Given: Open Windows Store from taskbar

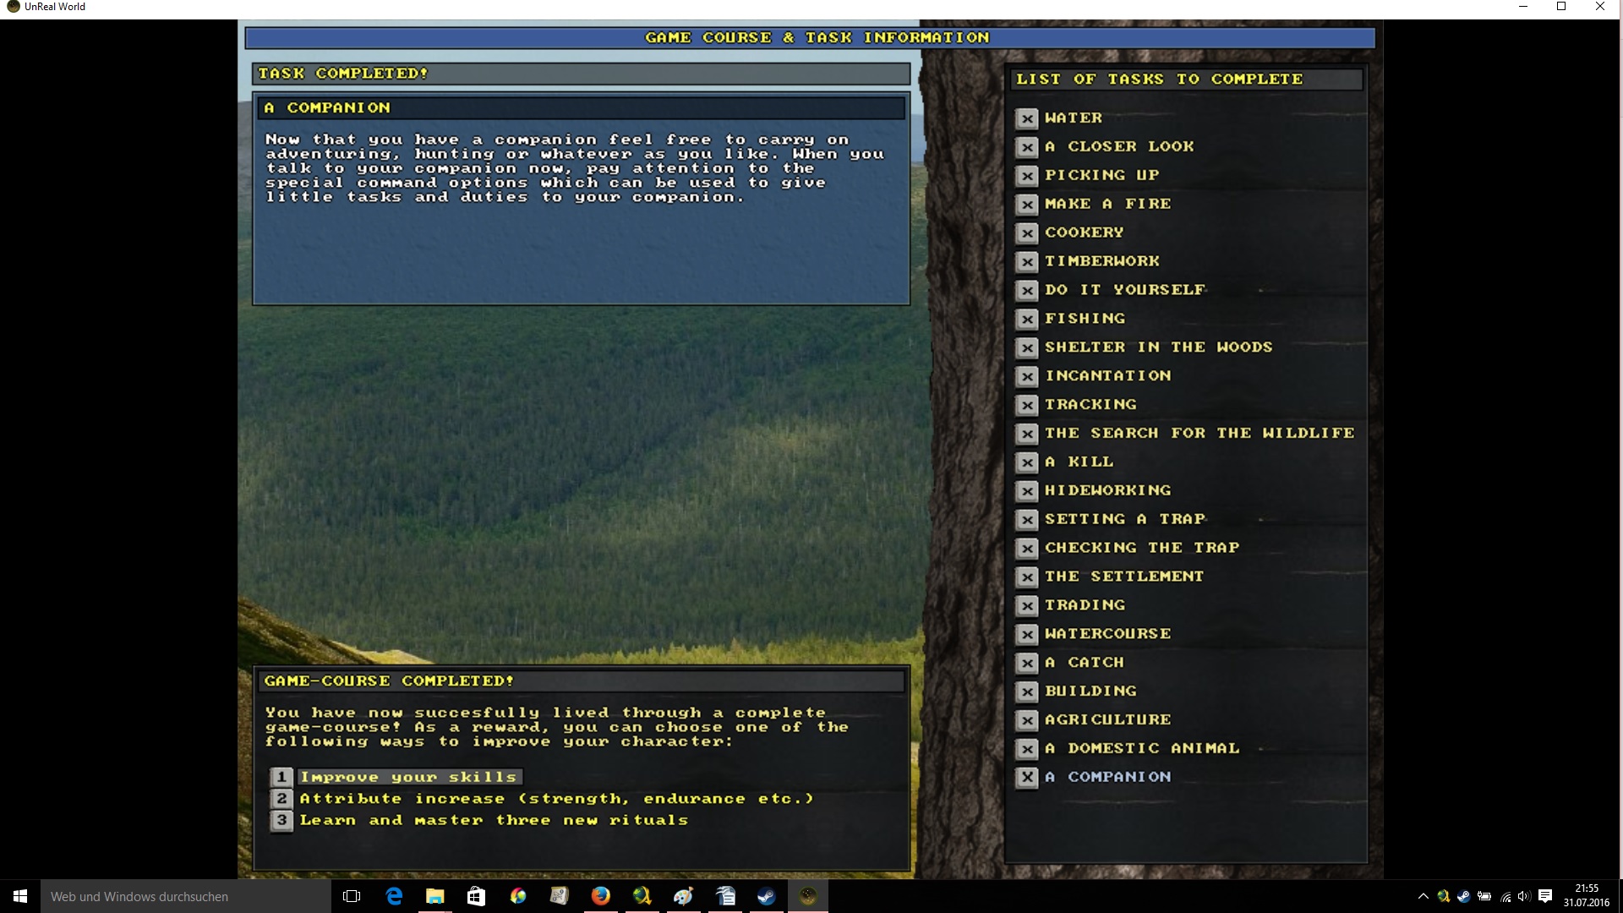Looking at the screenshot, I should click(x=476, y=896).
